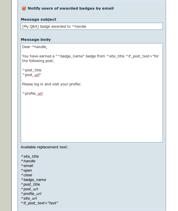Click ^email in the replacement text list
This screenshot has width=178, height=211.
pos(27,166)
